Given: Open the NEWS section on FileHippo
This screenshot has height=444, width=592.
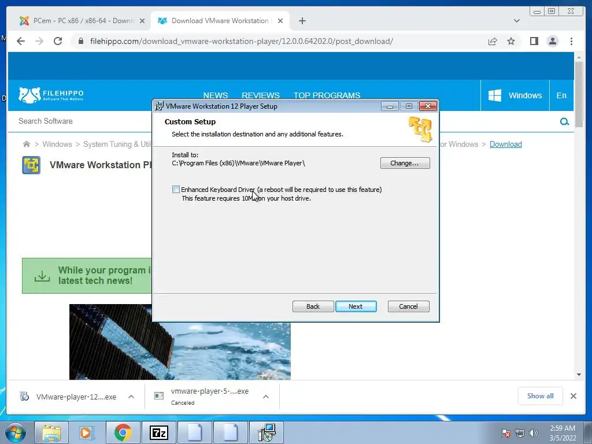Looking at the screenshot, I should 215,95.
